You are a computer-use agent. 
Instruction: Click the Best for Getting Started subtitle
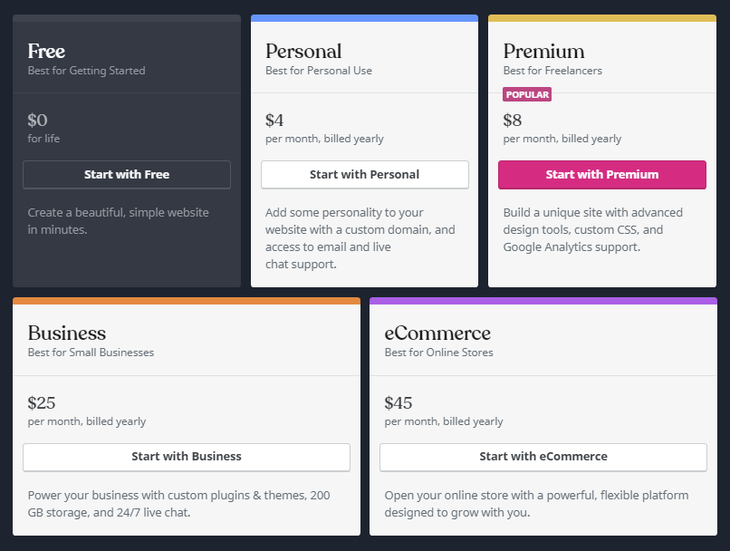point(86,71)
